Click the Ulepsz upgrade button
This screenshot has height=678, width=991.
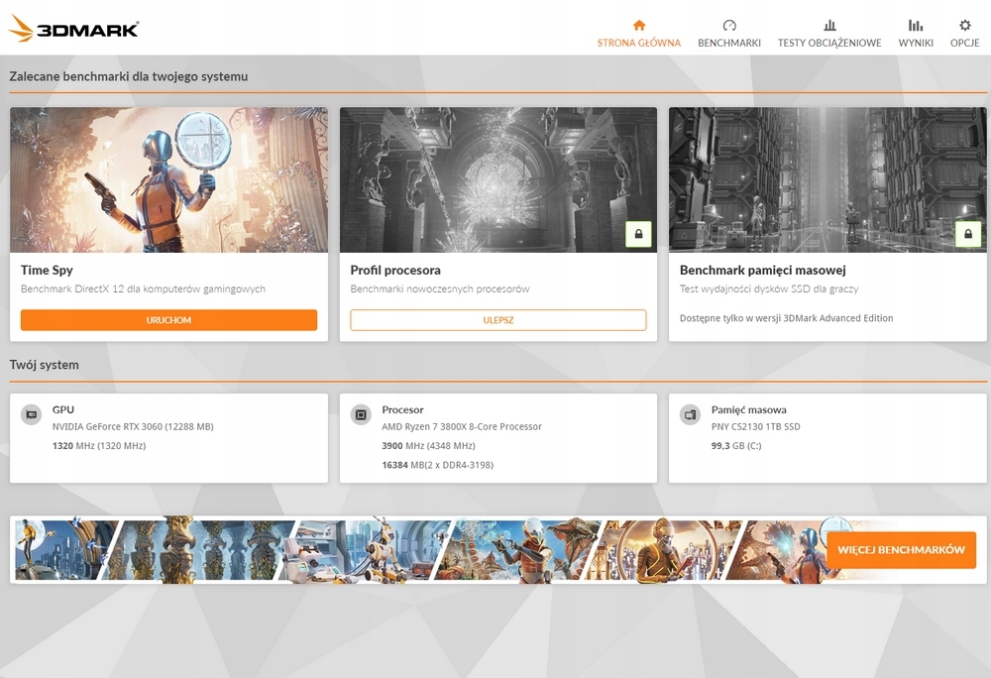click(x=498, y=320)
